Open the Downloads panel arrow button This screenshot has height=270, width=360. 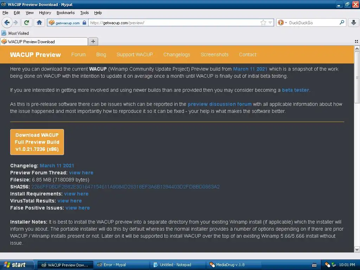pos(354,22)
